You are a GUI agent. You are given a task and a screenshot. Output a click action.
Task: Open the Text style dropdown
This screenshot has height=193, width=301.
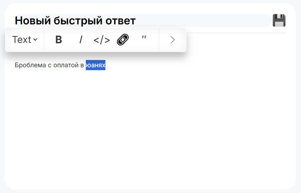click(22, 40)
